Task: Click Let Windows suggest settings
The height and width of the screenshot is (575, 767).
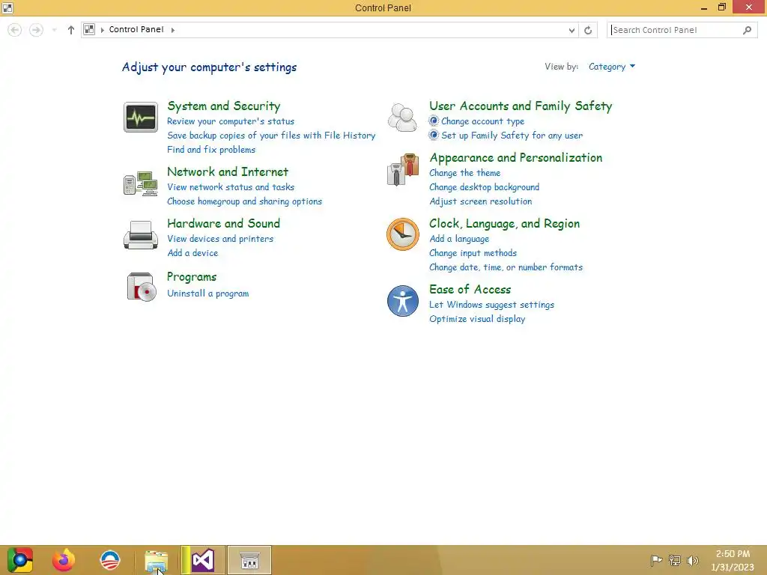Action: point(491,305)
